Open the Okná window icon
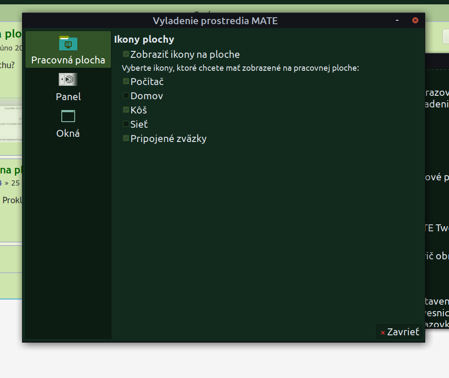 click(x=68, y=116)
